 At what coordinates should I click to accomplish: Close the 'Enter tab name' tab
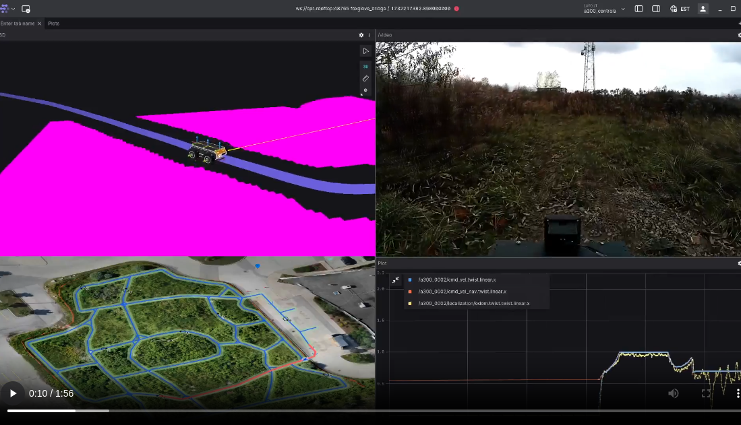click(x=39, y=24)
